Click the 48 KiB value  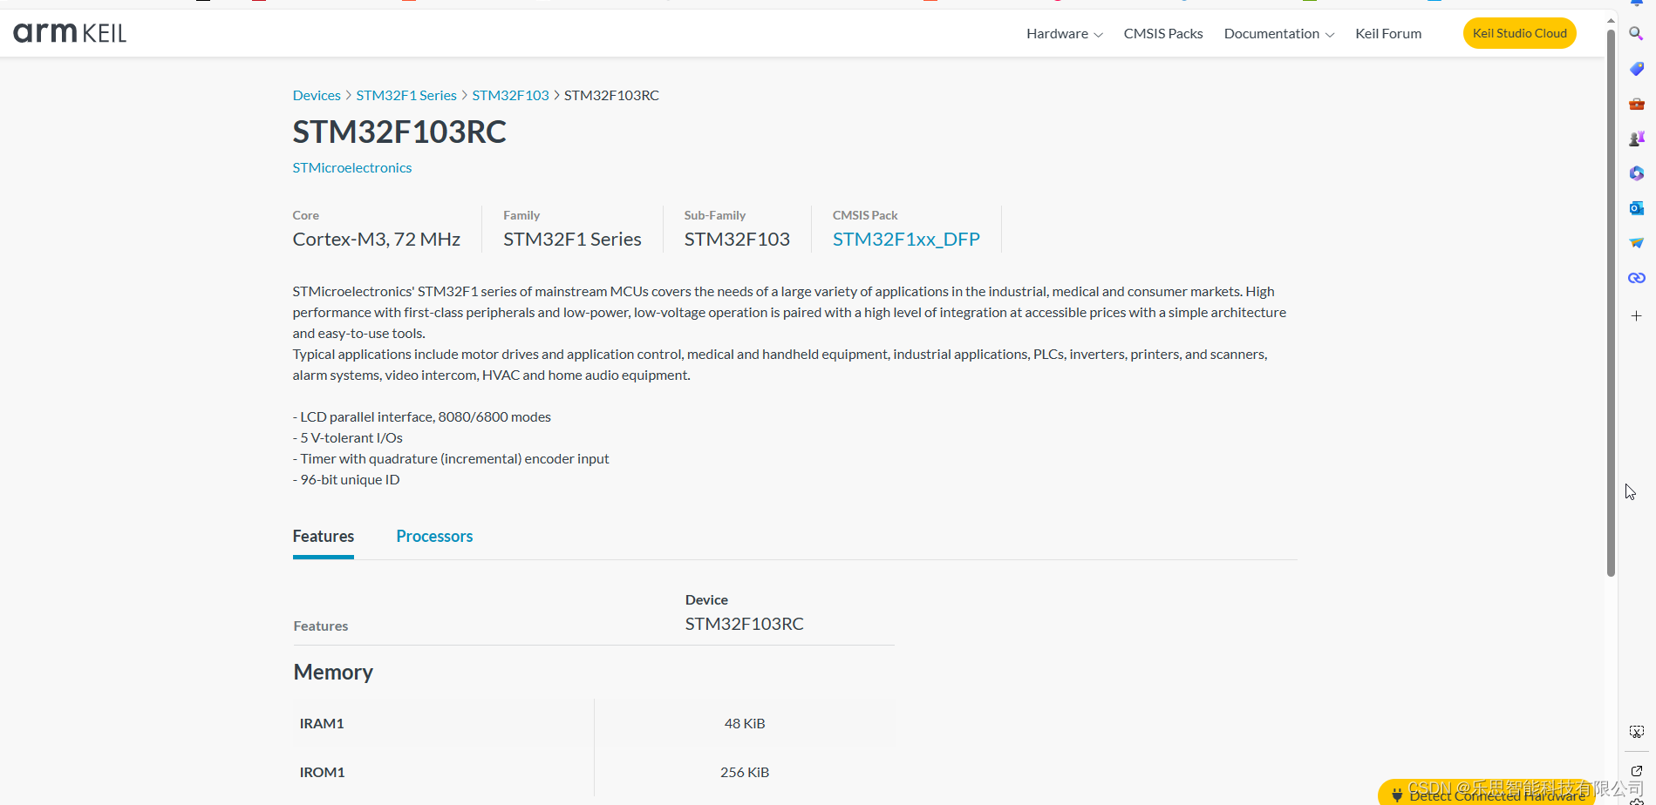[x=745, y=724]
